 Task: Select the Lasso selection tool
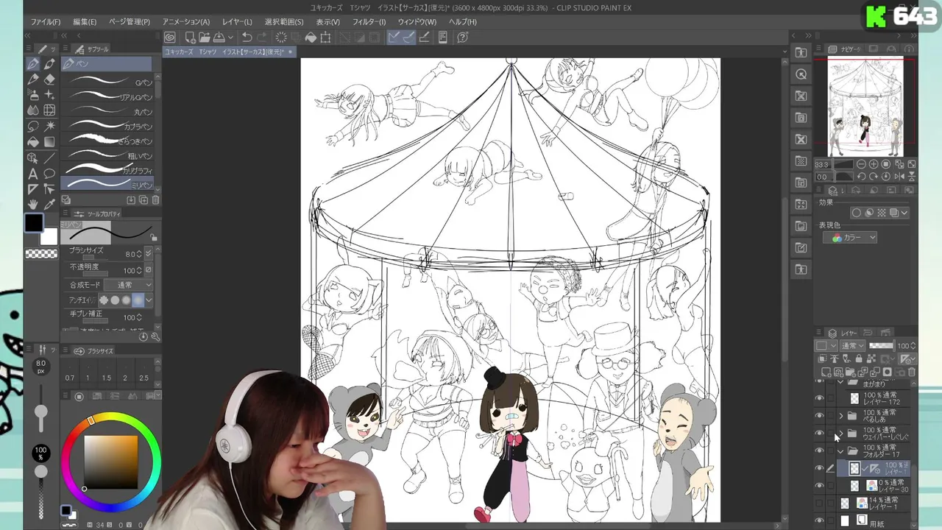pos(33,126)
